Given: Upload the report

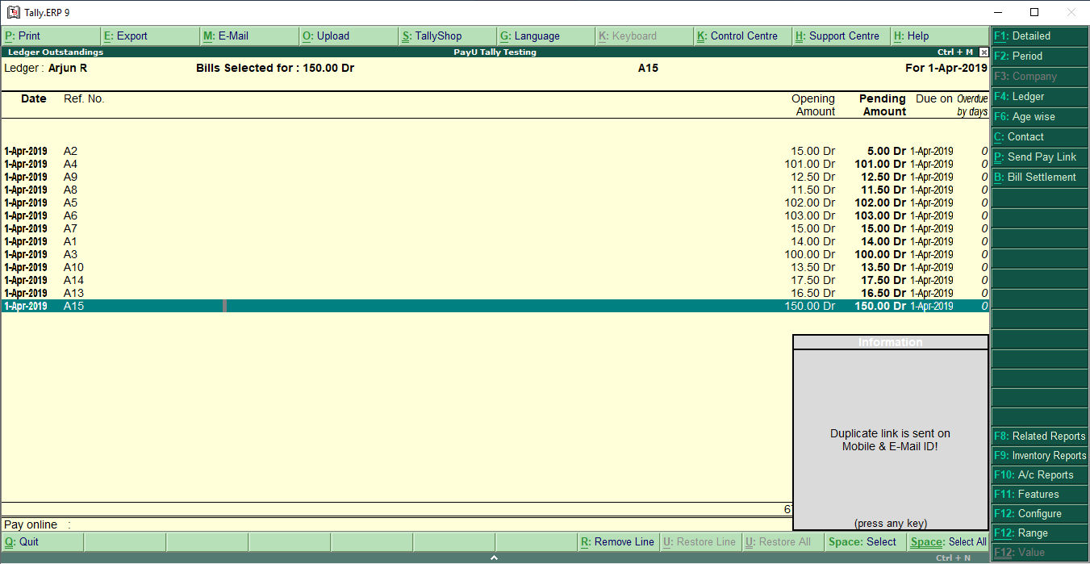Looking at the screenshot, I should (x=327, y=36).
